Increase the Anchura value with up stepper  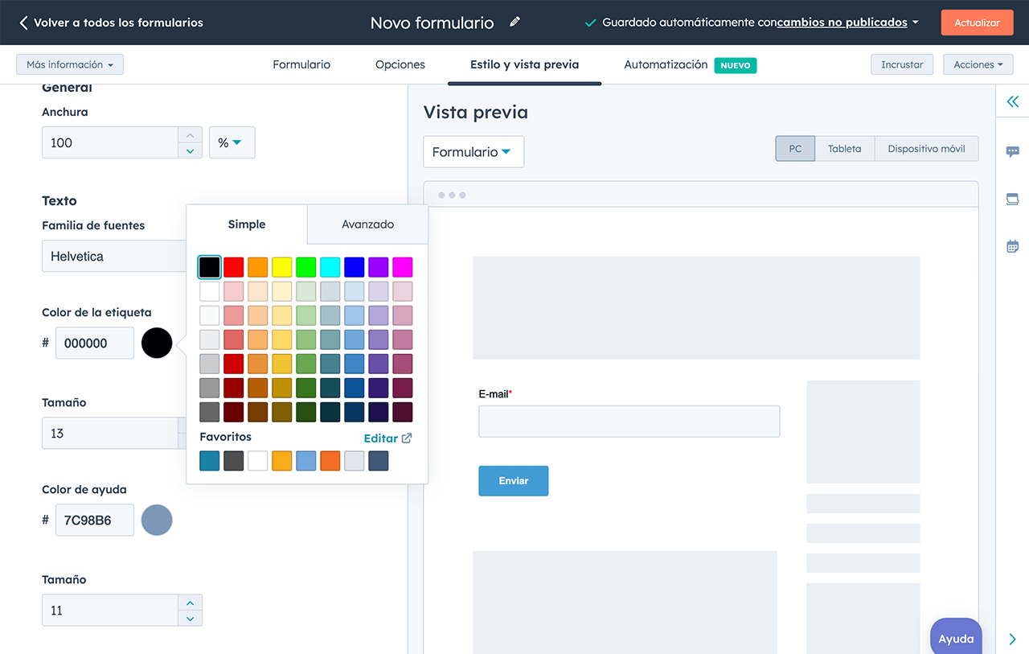click(x=190, y=135)
